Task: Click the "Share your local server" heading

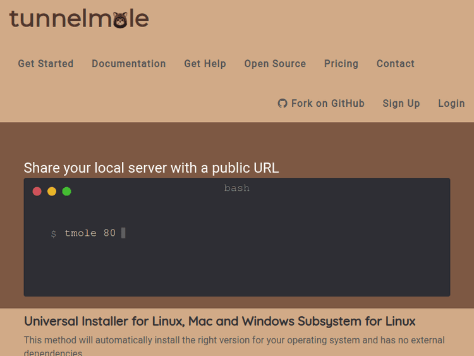Action: click(x=151, y=168)
